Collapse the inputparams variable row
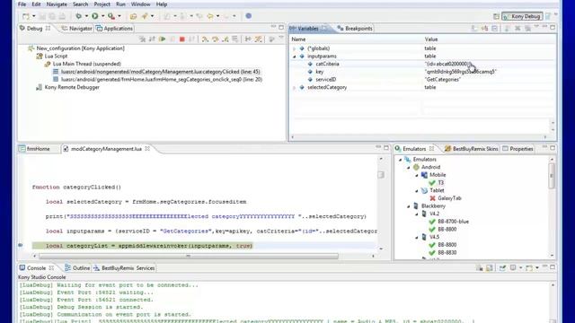 tap(295, 57)
